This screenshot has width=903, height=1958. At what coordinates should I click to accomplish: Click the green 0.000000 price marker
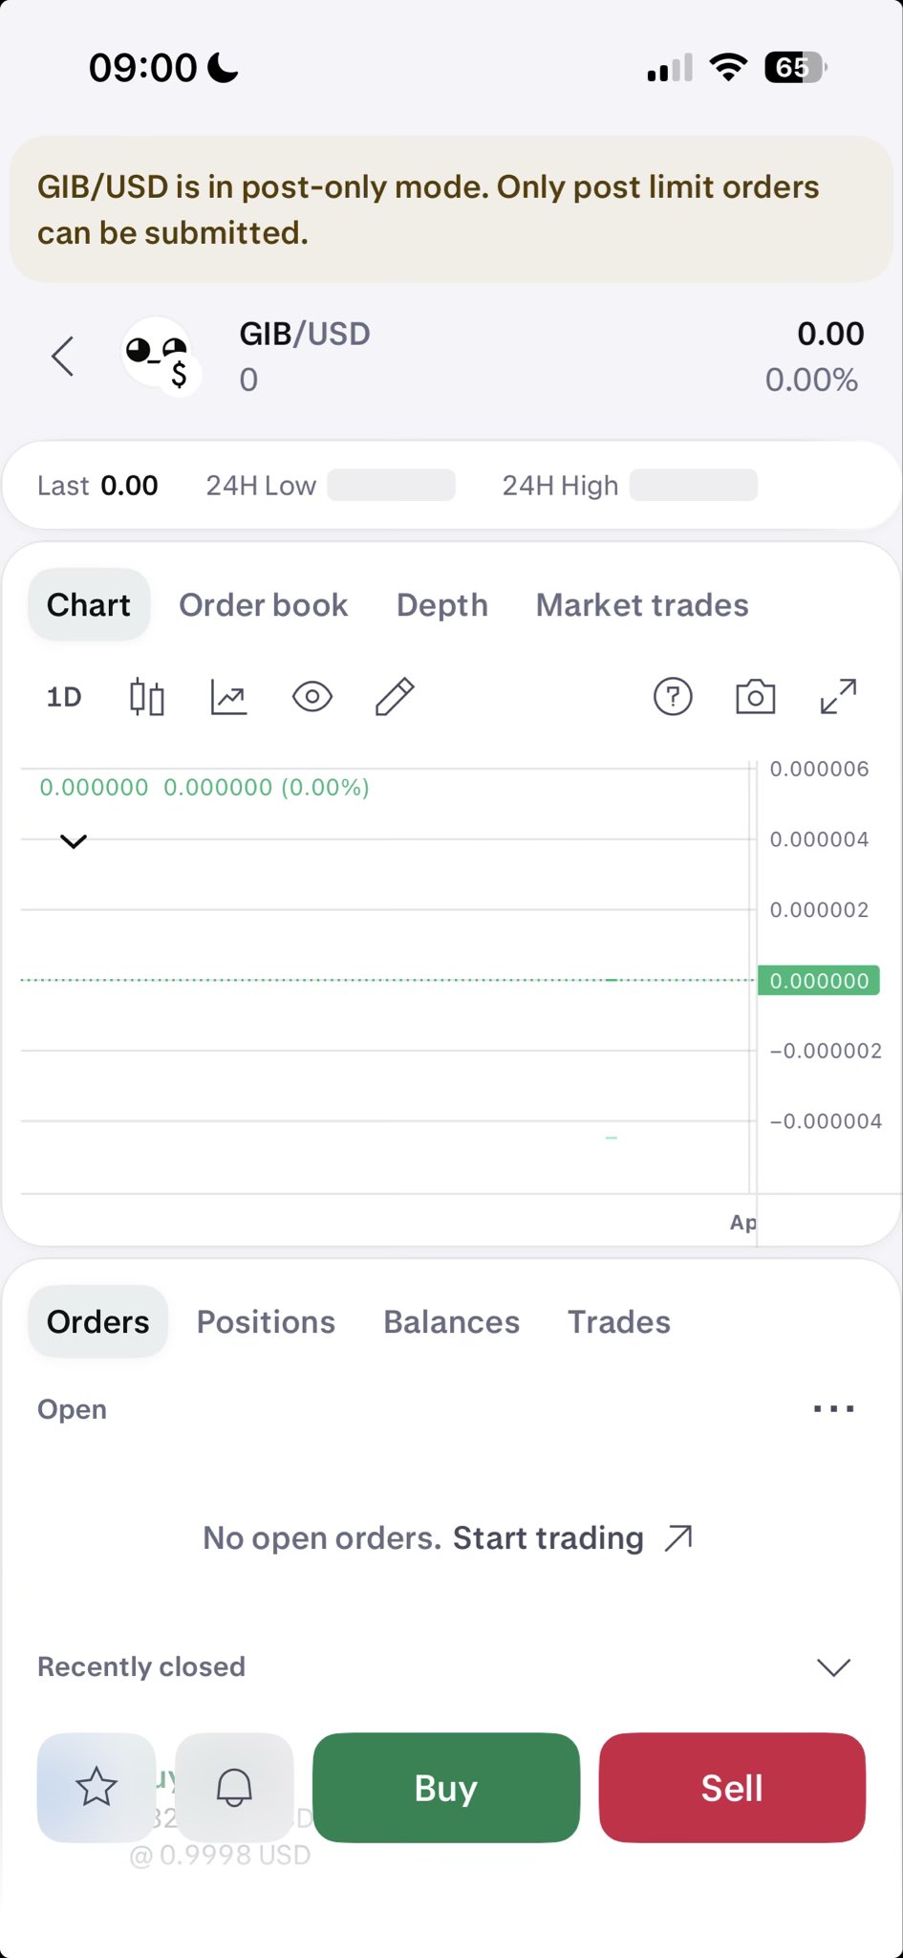819,981
